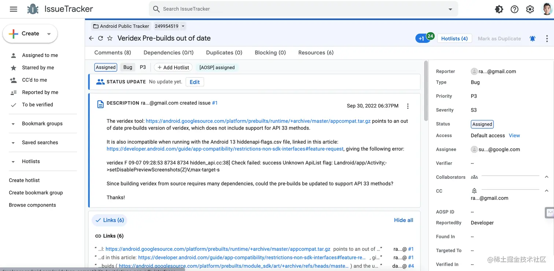Image resolution: width=554 pixels, height=271 pixels.
Task: Click Hide all links
Action: tap(403, 220)
